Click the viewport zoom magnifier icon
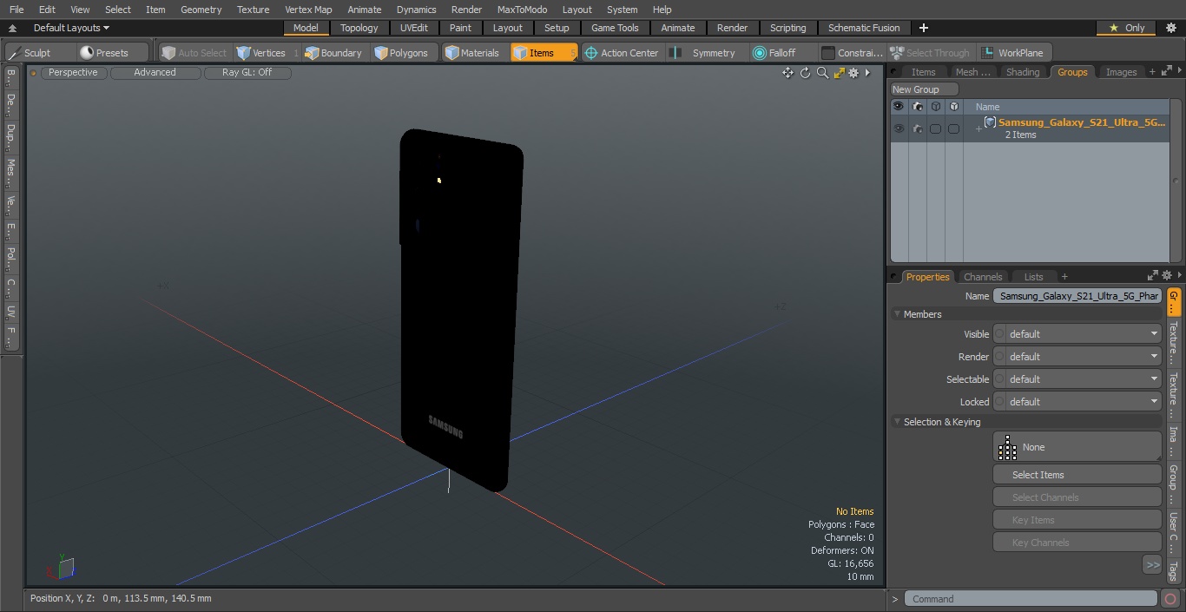 point(822,73)
